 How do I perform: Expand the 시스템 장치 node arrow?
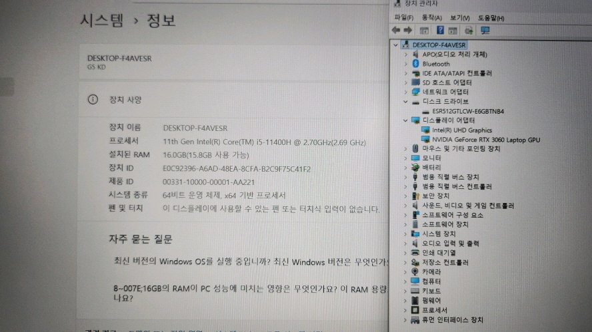(x=405, y=234)
